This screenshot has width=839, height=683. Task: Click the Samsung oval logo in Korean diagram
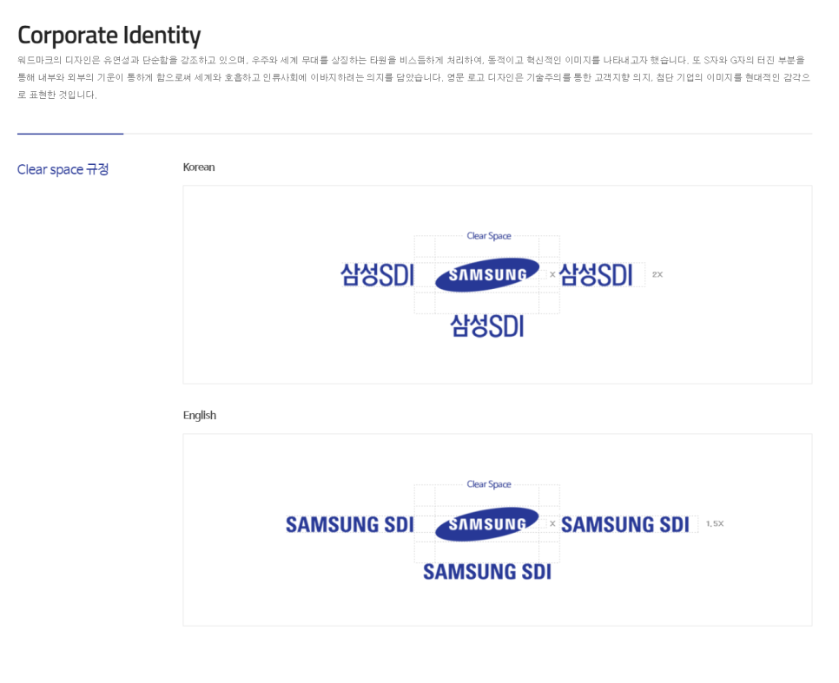(487, 275)
